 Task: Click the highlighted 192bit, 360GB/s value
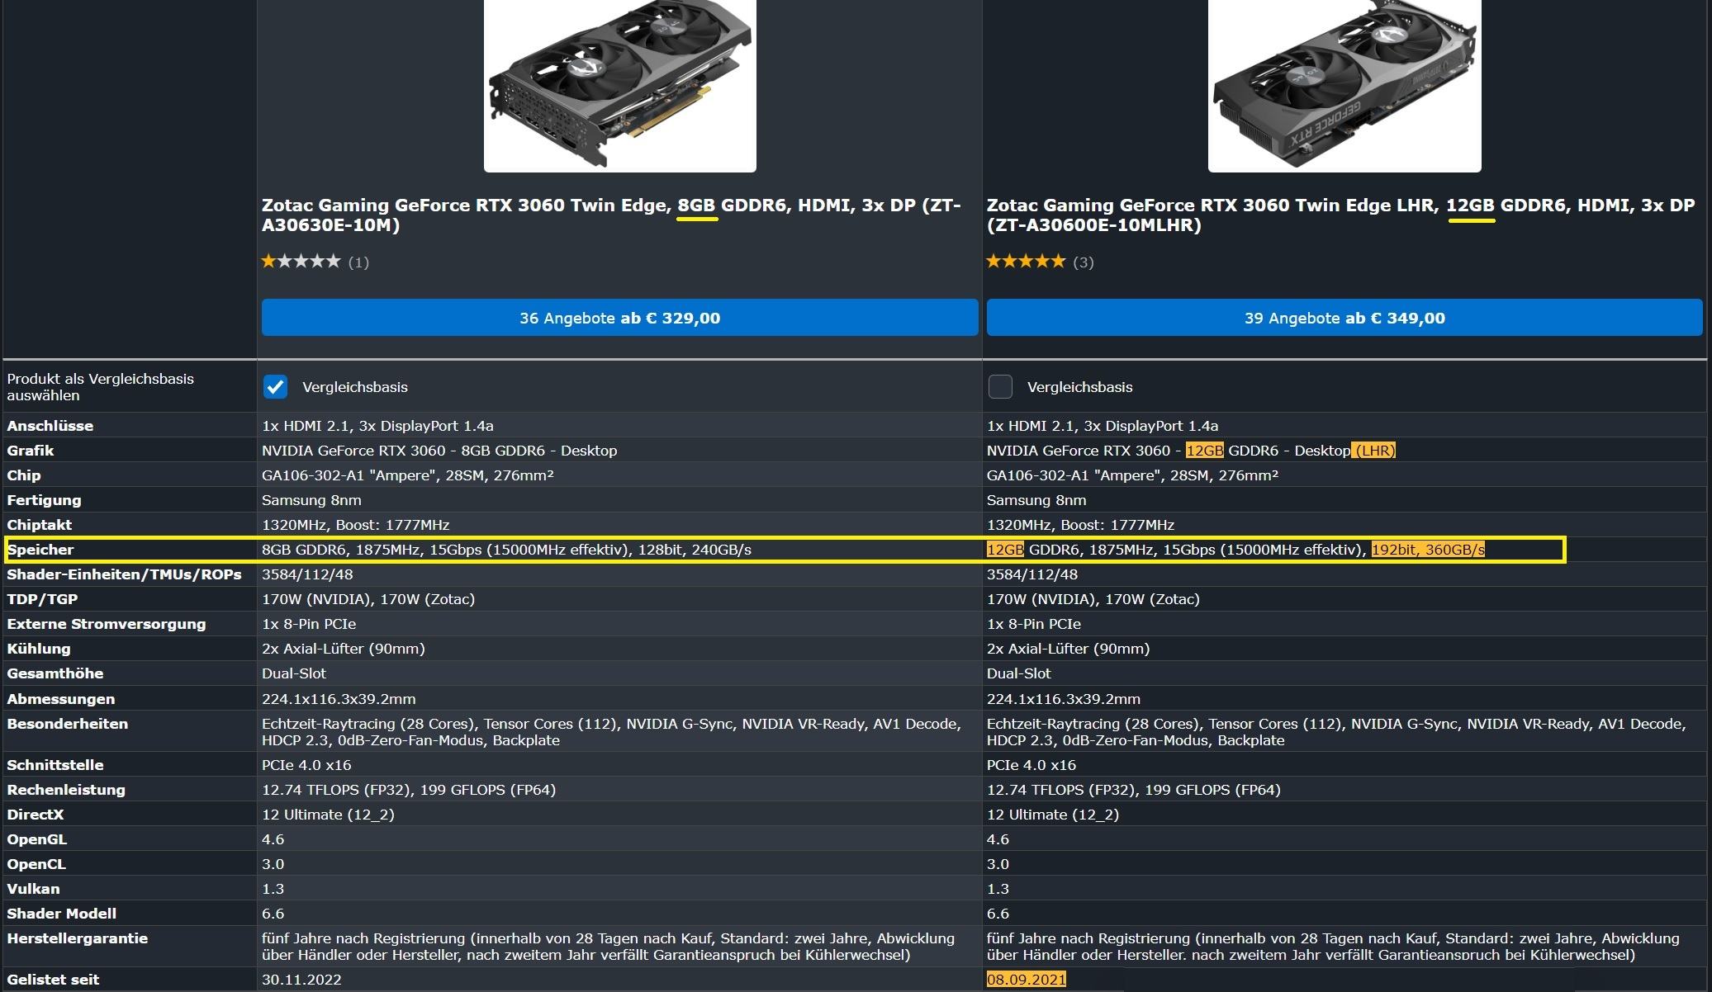[1427, 550]
